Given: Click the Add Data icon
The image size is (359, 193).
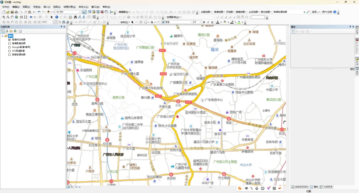Looking at the screenshot, I should pyautogui.click(x=48, y=12).
